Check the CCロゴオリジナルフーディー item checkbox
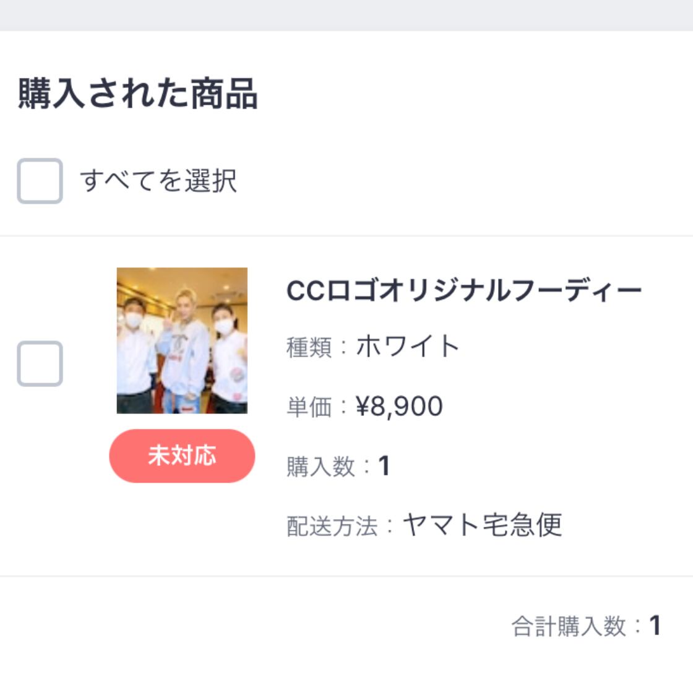The width and height of the screenshot is (693, 697). pyautogui.click(x=40, y=363)
